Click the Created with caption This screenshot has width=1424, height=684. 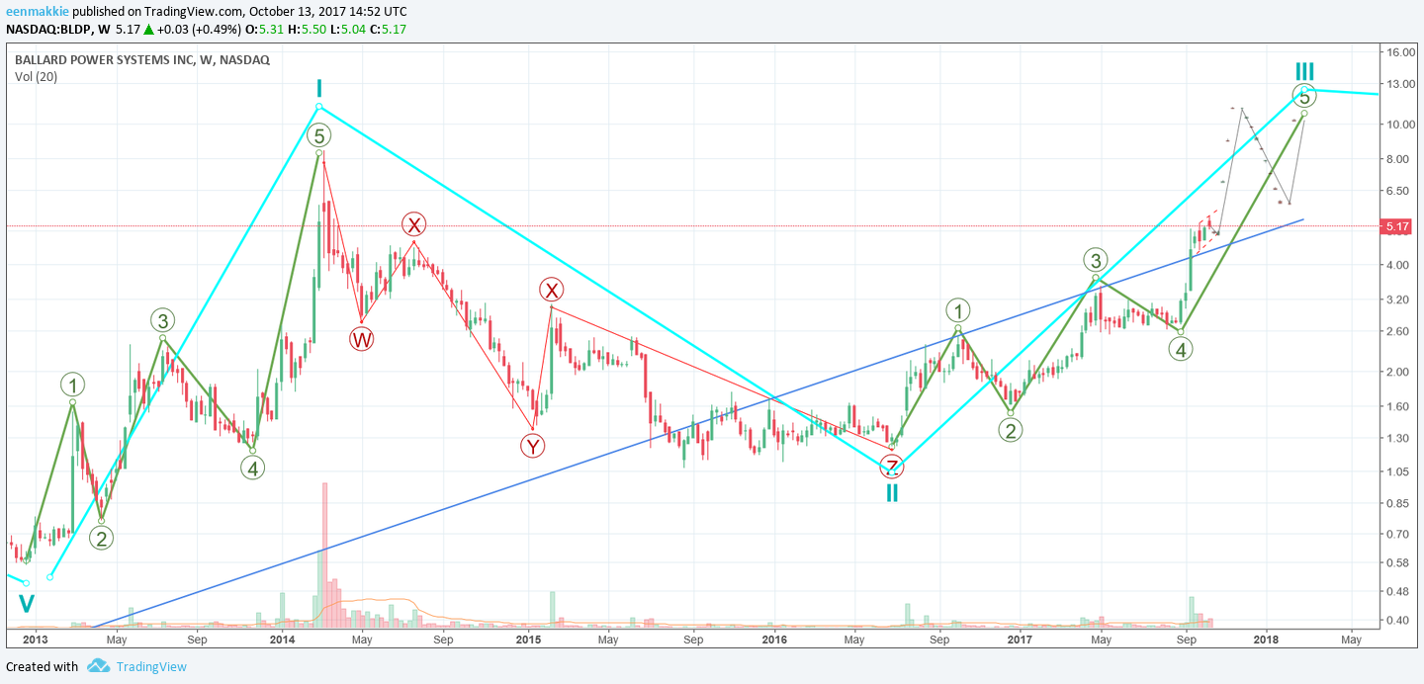tap(43, 667)
